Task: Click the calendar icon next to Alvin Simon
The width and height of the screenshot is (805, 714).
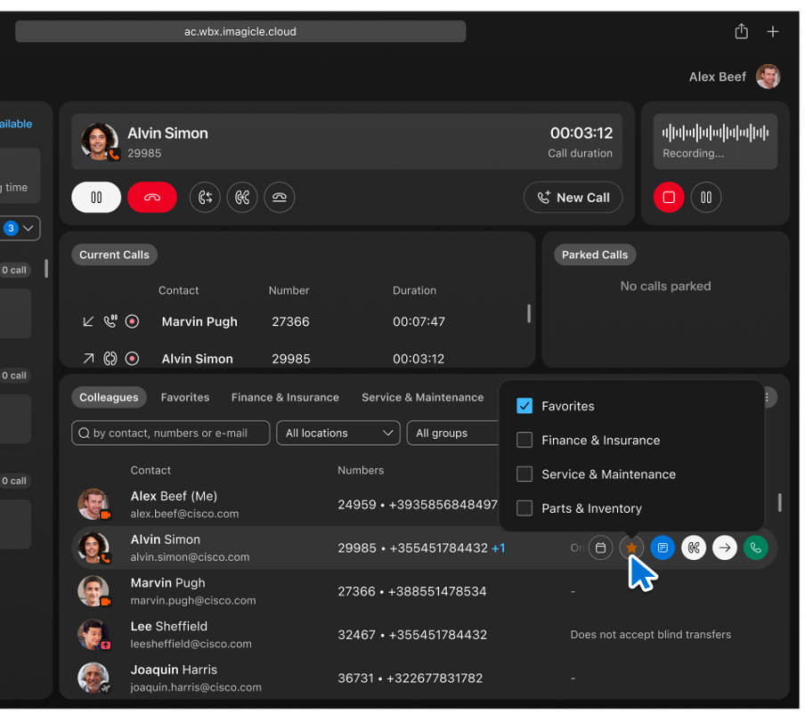Action: [x=600, y=548]
